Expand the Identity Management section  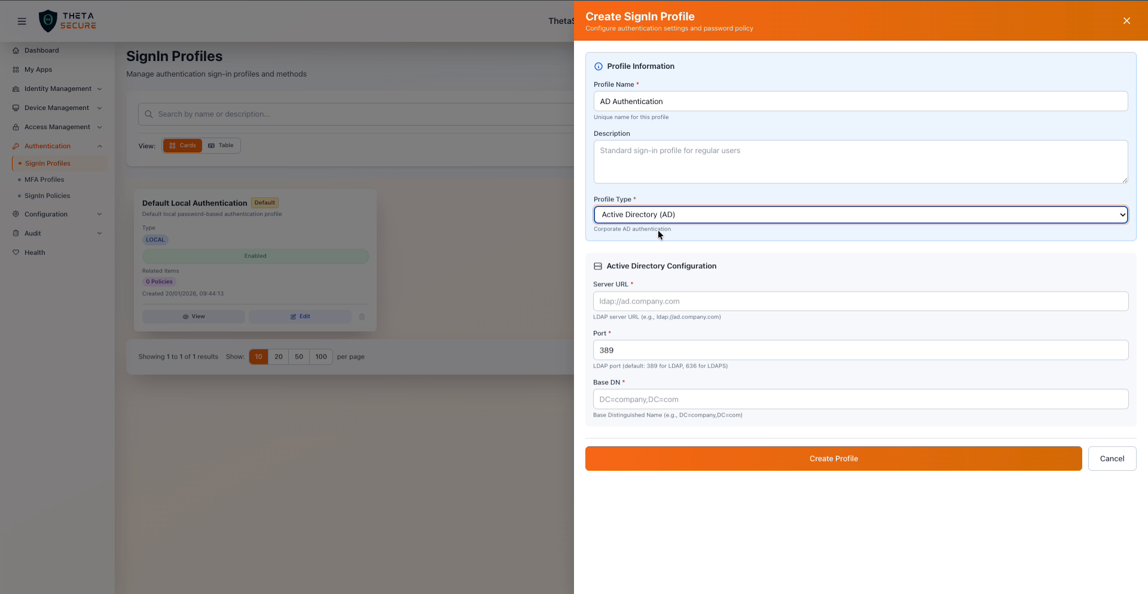click(x=57, y=88)
